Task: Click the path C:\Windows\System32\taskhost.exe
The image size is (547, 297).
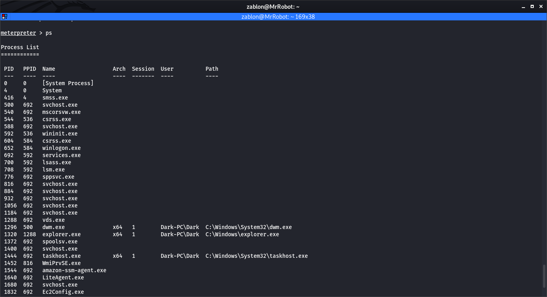Action: point(257,256)
